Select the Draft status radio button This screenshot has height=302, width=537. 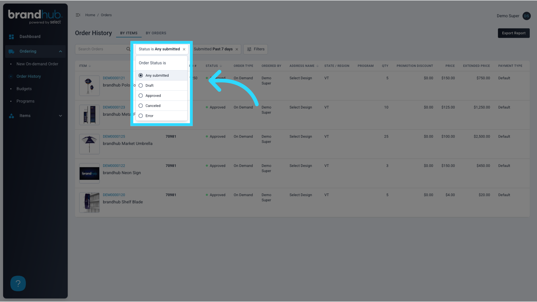(x=141, y=85)
